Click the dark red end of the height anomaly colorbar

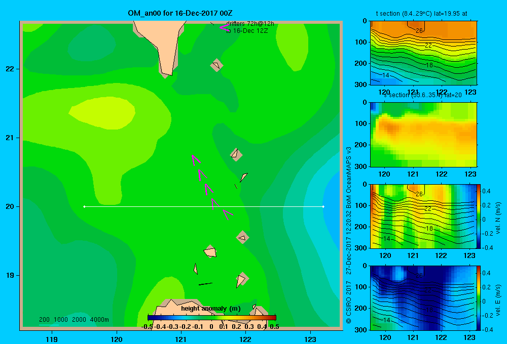[272, 318]
